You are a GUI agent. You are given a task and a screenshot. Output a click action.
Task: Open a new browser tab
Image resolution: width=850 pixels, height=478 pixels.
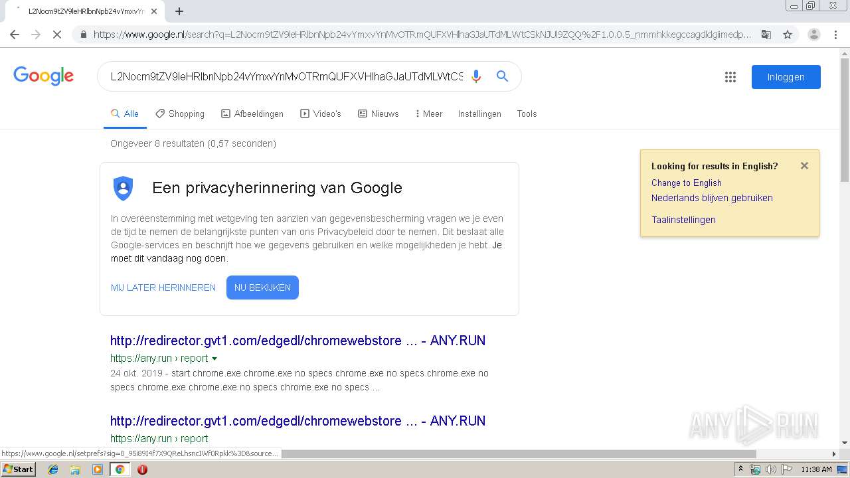pos(179,11)
